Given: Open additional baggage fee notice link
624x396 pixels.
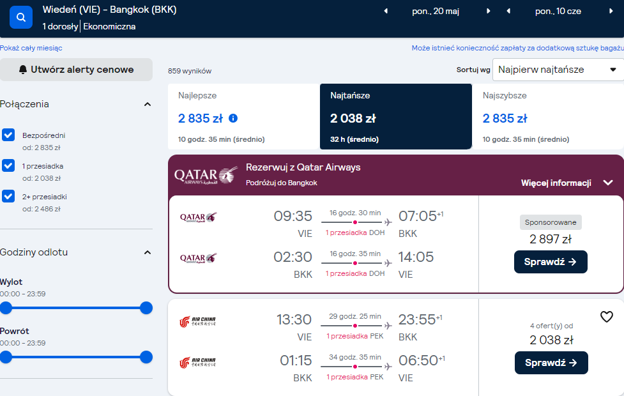Looking at the screenshot, I should click(x=518, y=48).
